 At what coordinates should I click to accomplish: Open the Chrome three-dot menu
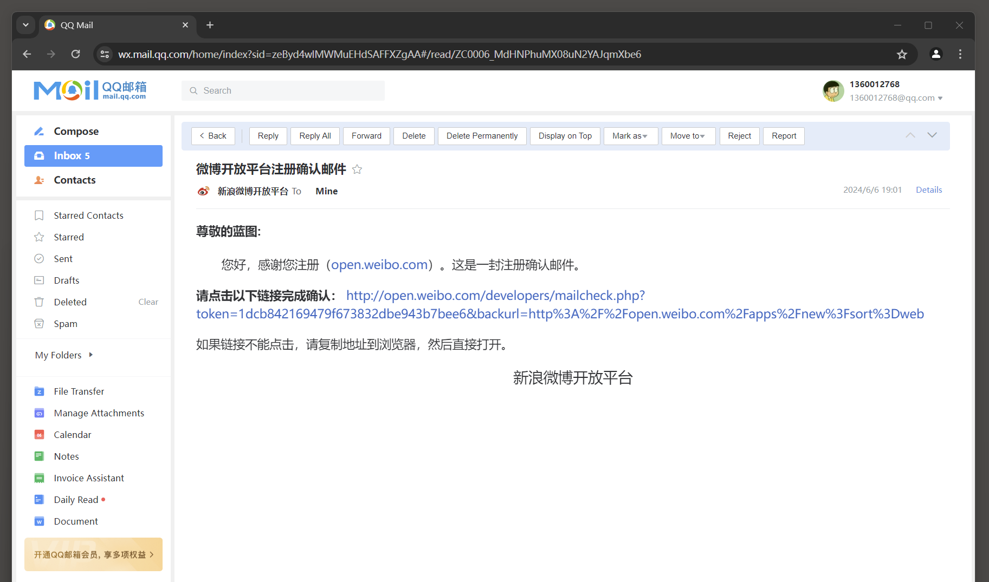tap(960, 54)
